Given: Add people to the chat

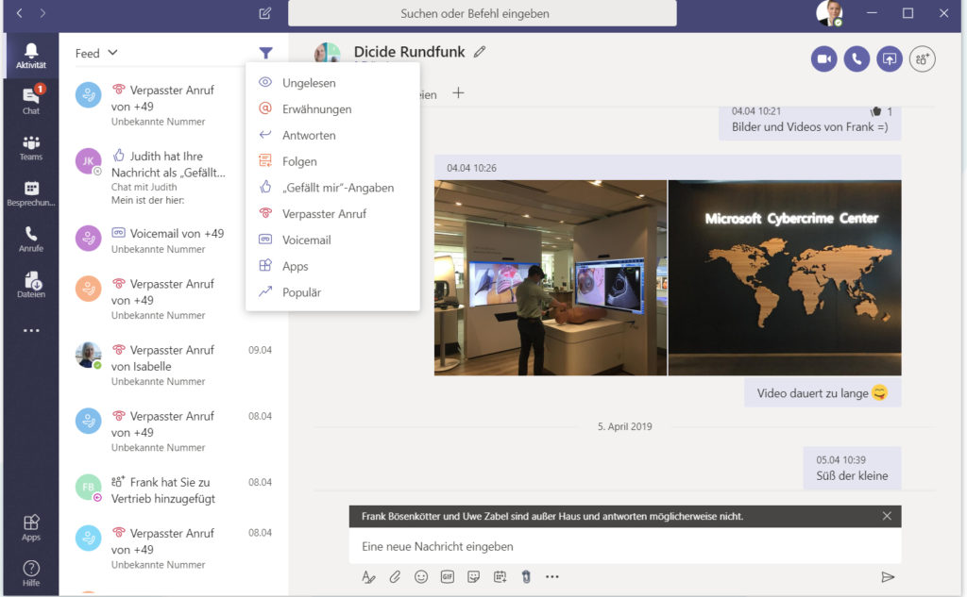Looking at the screenshot, I should 923,59.
